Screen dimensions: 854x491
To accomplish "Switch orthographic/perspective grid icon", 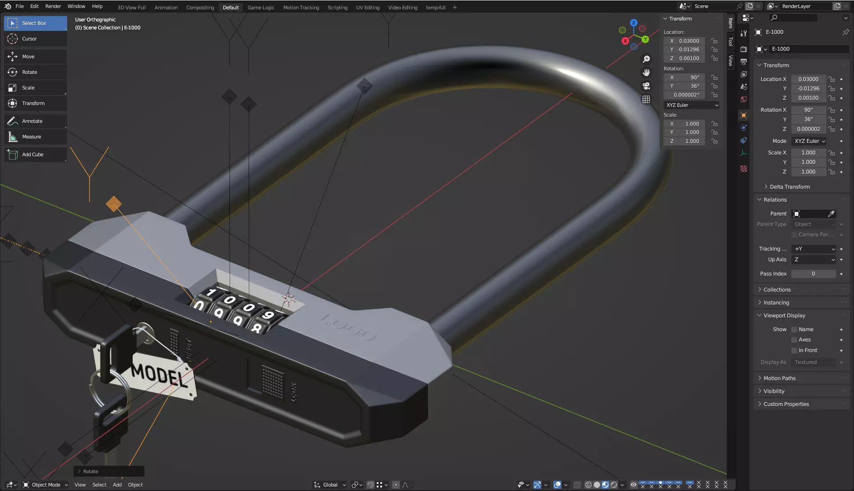I will 646,99.
